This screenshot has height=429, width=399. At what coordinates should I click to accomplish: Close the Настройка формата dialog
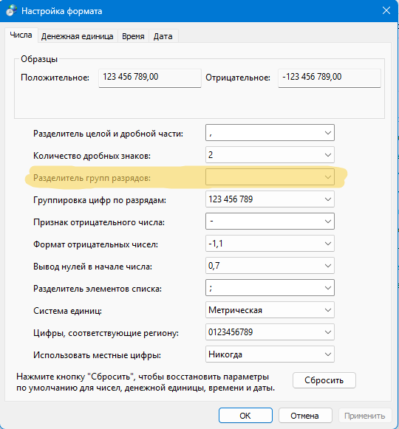(x=386, y=10)
